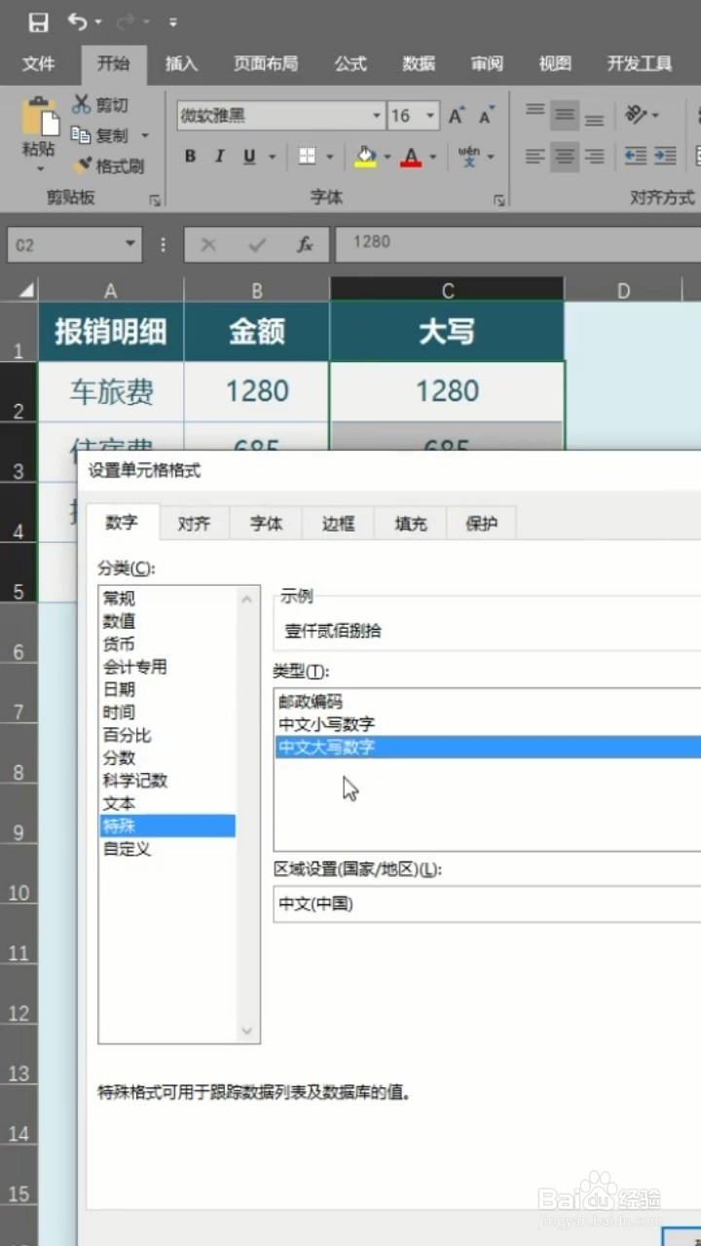Click the Undo arrow icon

tap(78, 21)
